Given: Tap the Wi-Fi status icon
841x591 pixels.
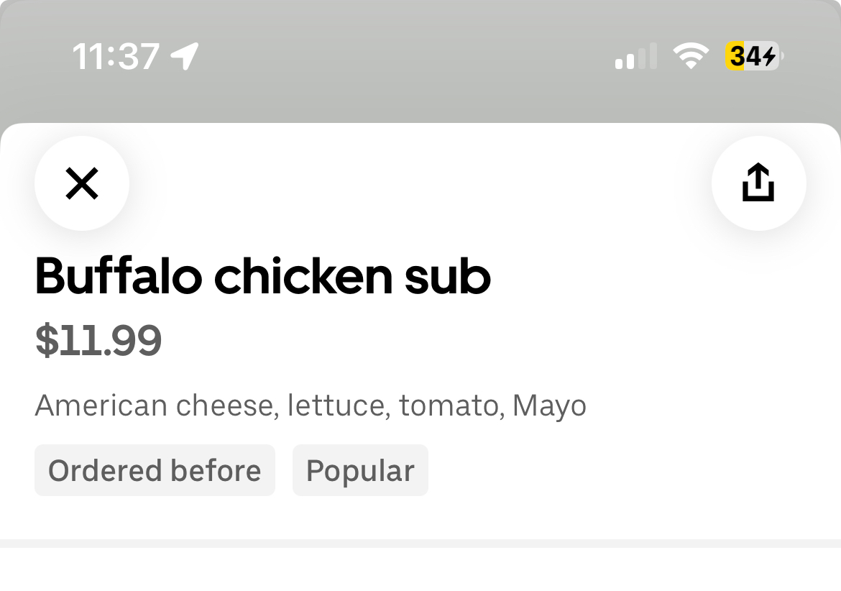Looking at the screenshot, I should click(691, 56).
